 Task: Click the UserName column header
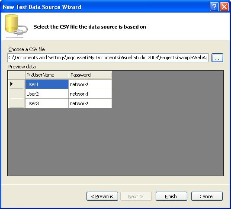pos(47,75)
